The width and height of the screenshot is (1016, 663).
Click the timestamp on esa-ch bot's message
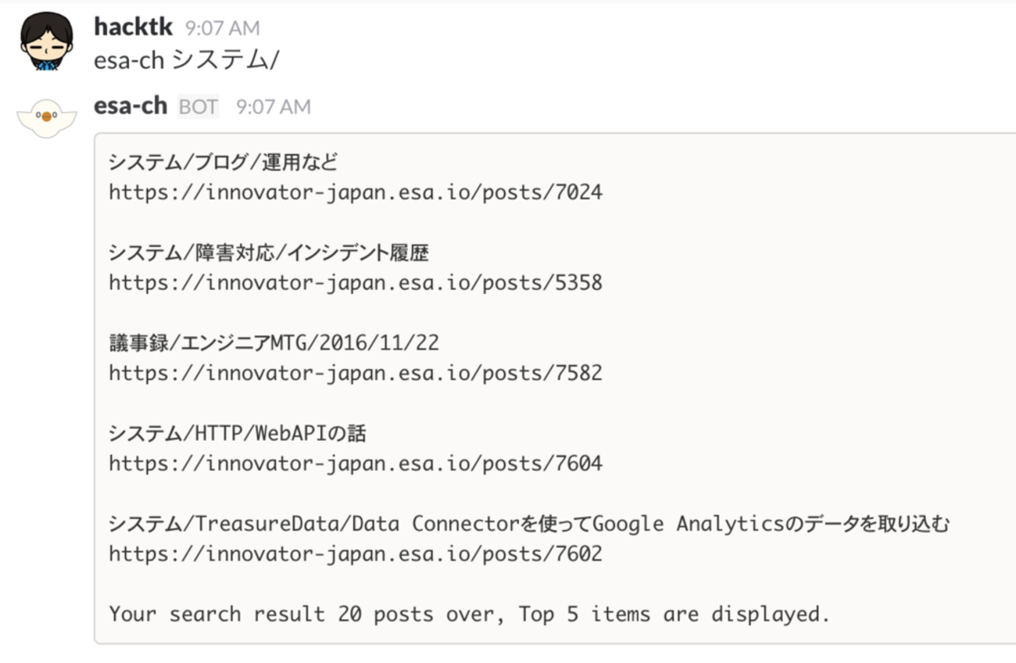pos(273,106)
